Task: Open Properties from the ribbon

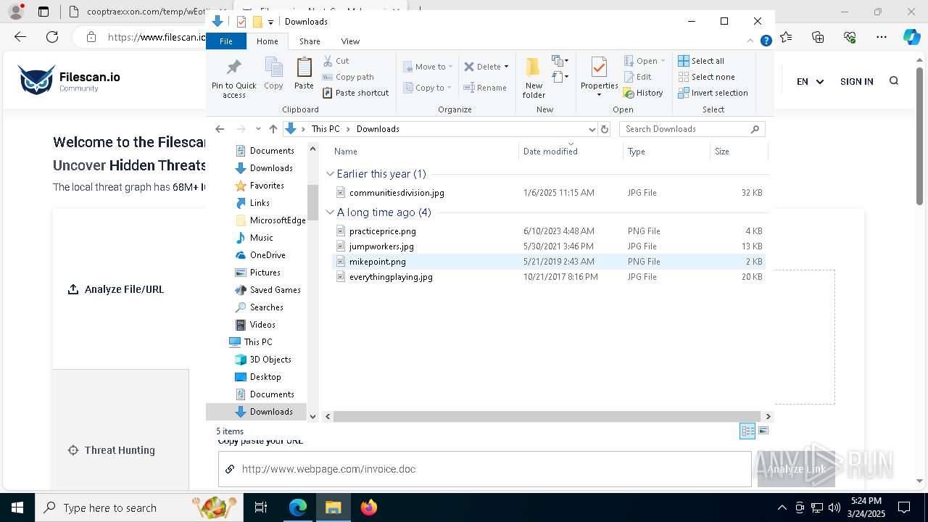Action: (599, 77)
